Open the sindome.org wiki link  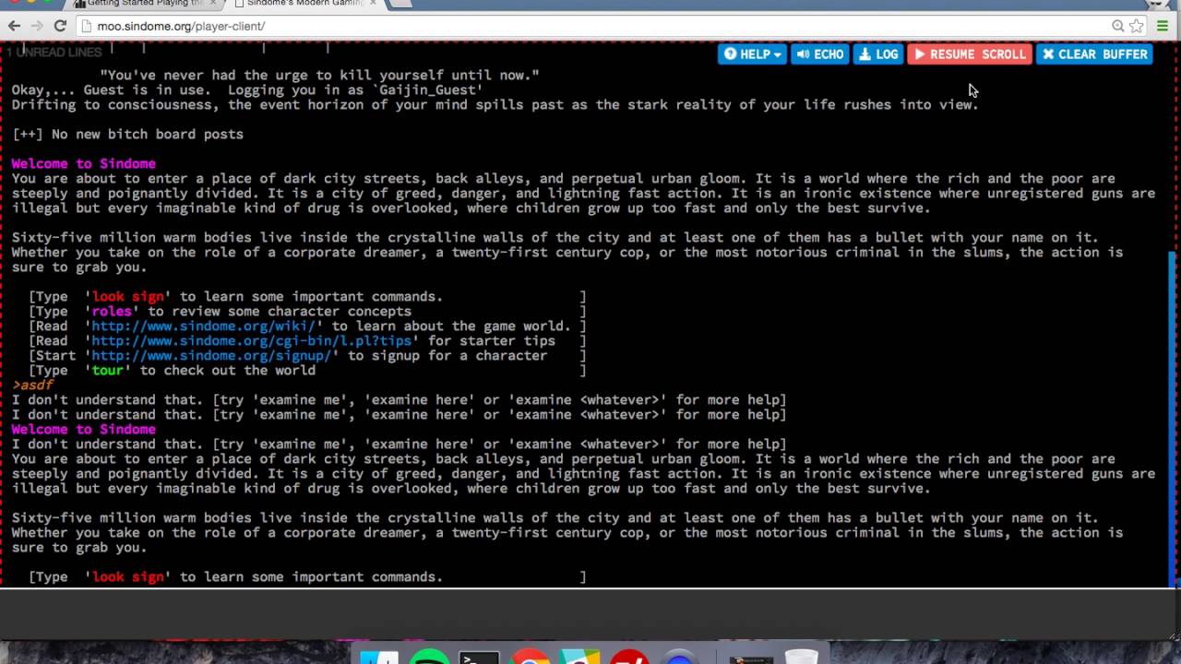pyautogui.click(x=204, y=326)
